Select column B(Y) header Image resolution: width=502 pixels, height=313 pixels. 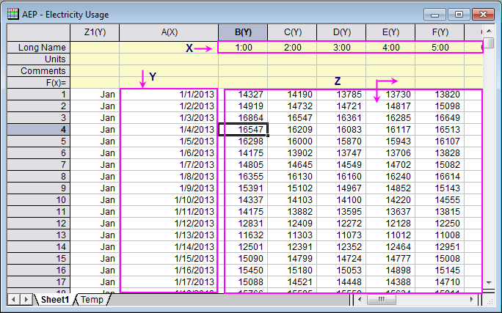[x=243, y=32]
